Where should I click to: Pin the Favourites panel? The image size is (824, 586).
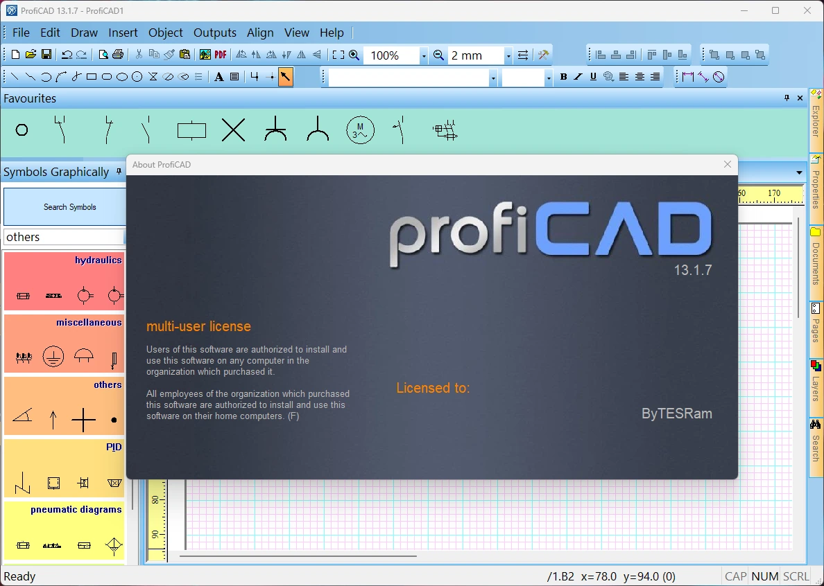click(x=787, y=98)
